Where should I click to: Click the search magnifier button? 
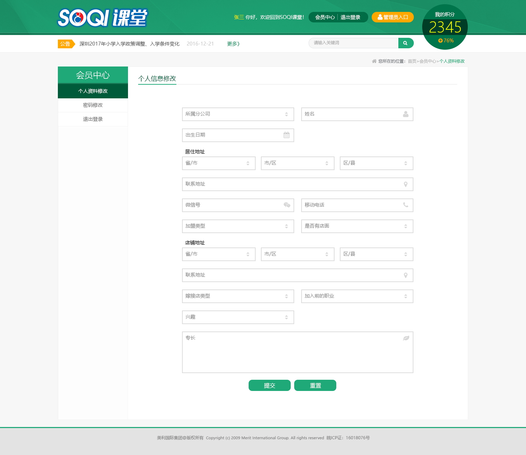click(x=406, y=43)
